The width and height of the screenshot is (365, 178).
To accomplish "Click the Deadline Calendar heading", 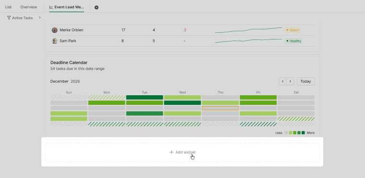I will coord(69,63).
